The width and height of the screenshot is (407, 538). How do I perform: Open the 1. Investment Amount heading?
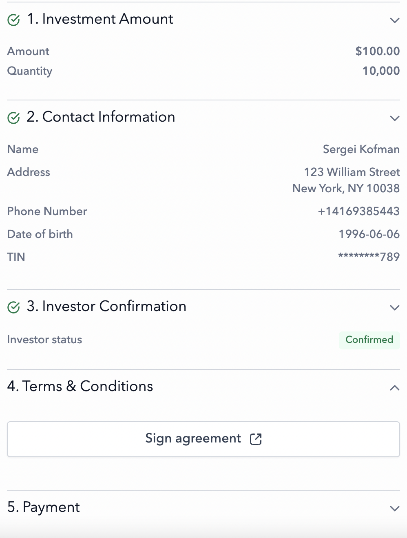(100, 19)
